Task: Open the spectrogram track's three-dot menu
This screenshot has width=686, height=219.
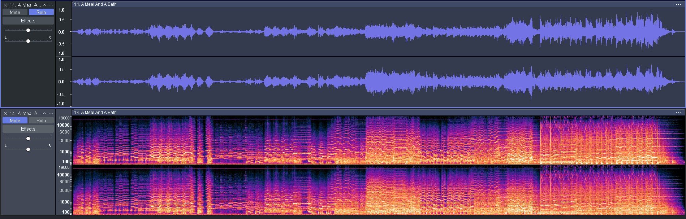Action: (x=51, y=113)
